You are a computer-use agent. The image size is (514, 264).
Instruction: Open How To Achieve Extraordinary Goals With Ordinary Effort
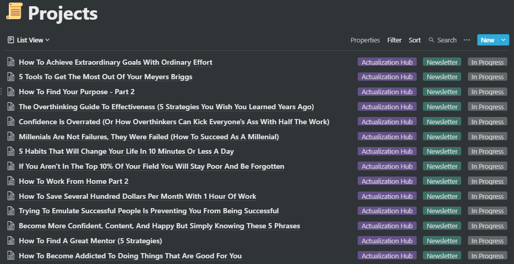(x=115, y=62)
